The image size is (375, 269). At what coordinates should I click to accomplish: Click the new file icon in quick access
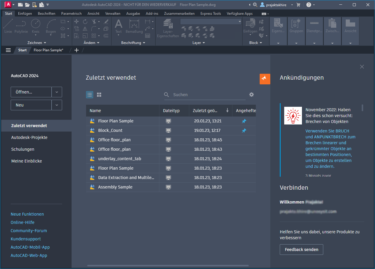tap(20, 5)
